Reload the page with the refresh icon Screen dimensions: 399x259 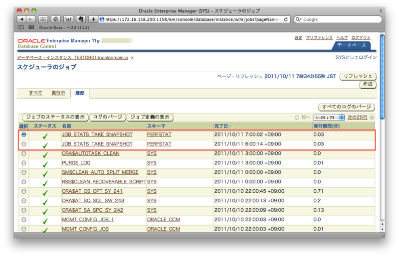(x=286, y=19)
